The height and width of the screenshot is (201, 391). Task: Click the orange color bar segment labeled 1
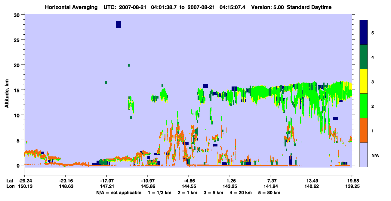click(364, 130)
